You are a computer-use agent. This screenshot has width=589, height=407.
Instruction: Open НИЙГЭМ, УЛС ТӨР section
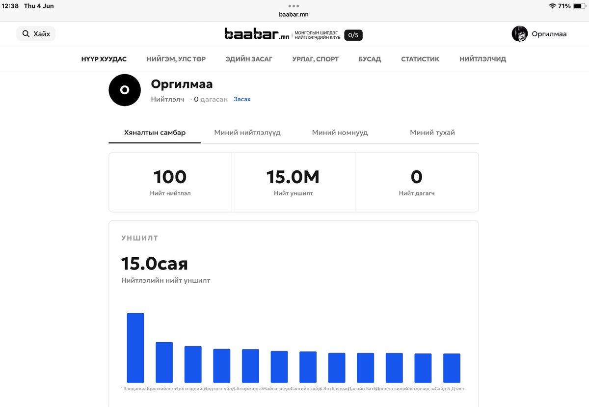pyautogui.click(x=176, y=59)
